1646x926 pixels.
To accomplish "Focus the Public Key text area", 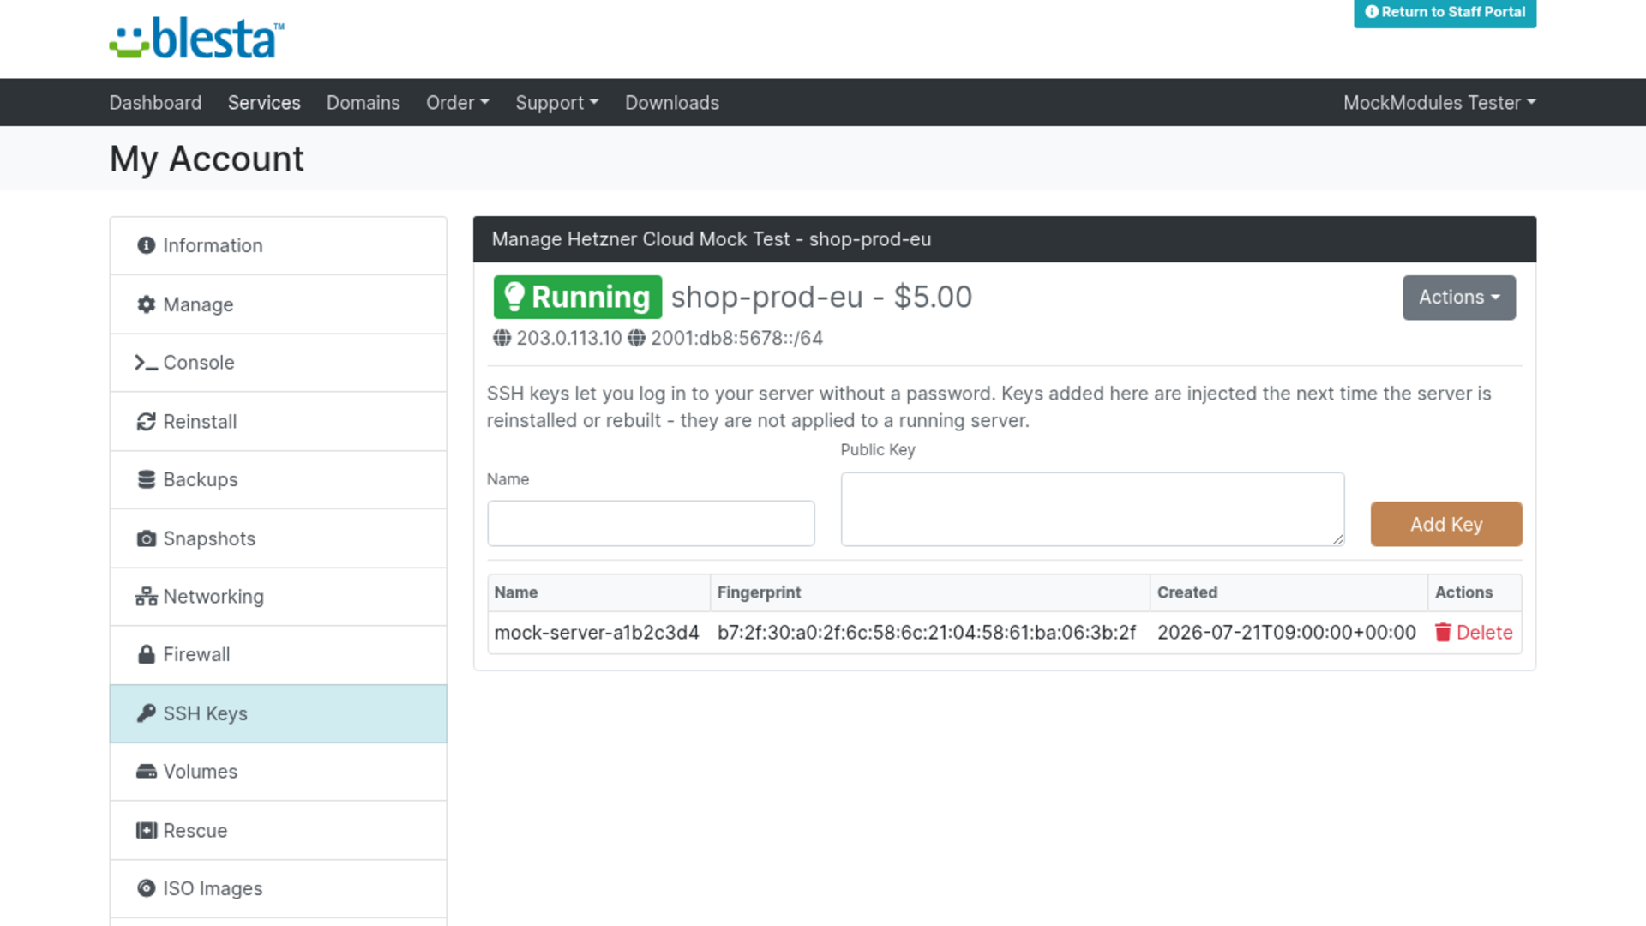I will tap(1092, 509).
